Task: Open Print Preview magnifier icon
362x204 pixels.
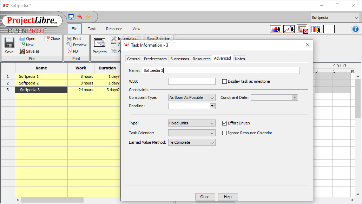Action: tap(69, 45)
